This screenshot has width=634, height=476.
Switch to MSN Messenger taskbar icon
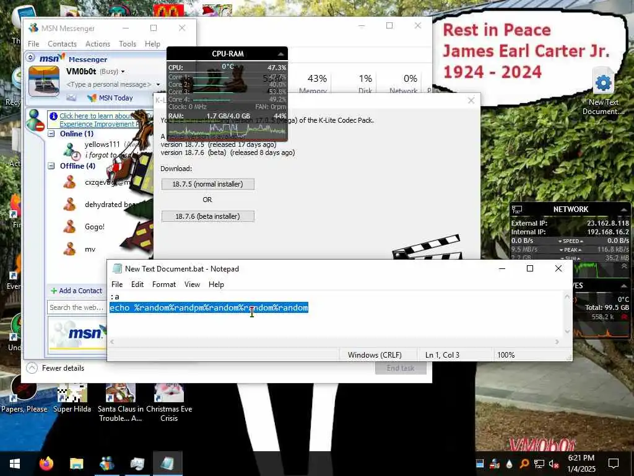tap(106, 464)
